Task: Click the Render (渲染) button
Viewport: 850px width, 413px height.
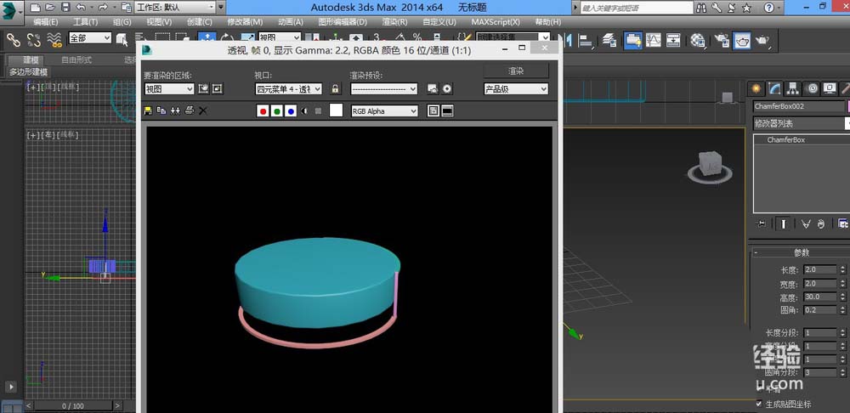Action: pyautogui.click(x=516, y=71)
